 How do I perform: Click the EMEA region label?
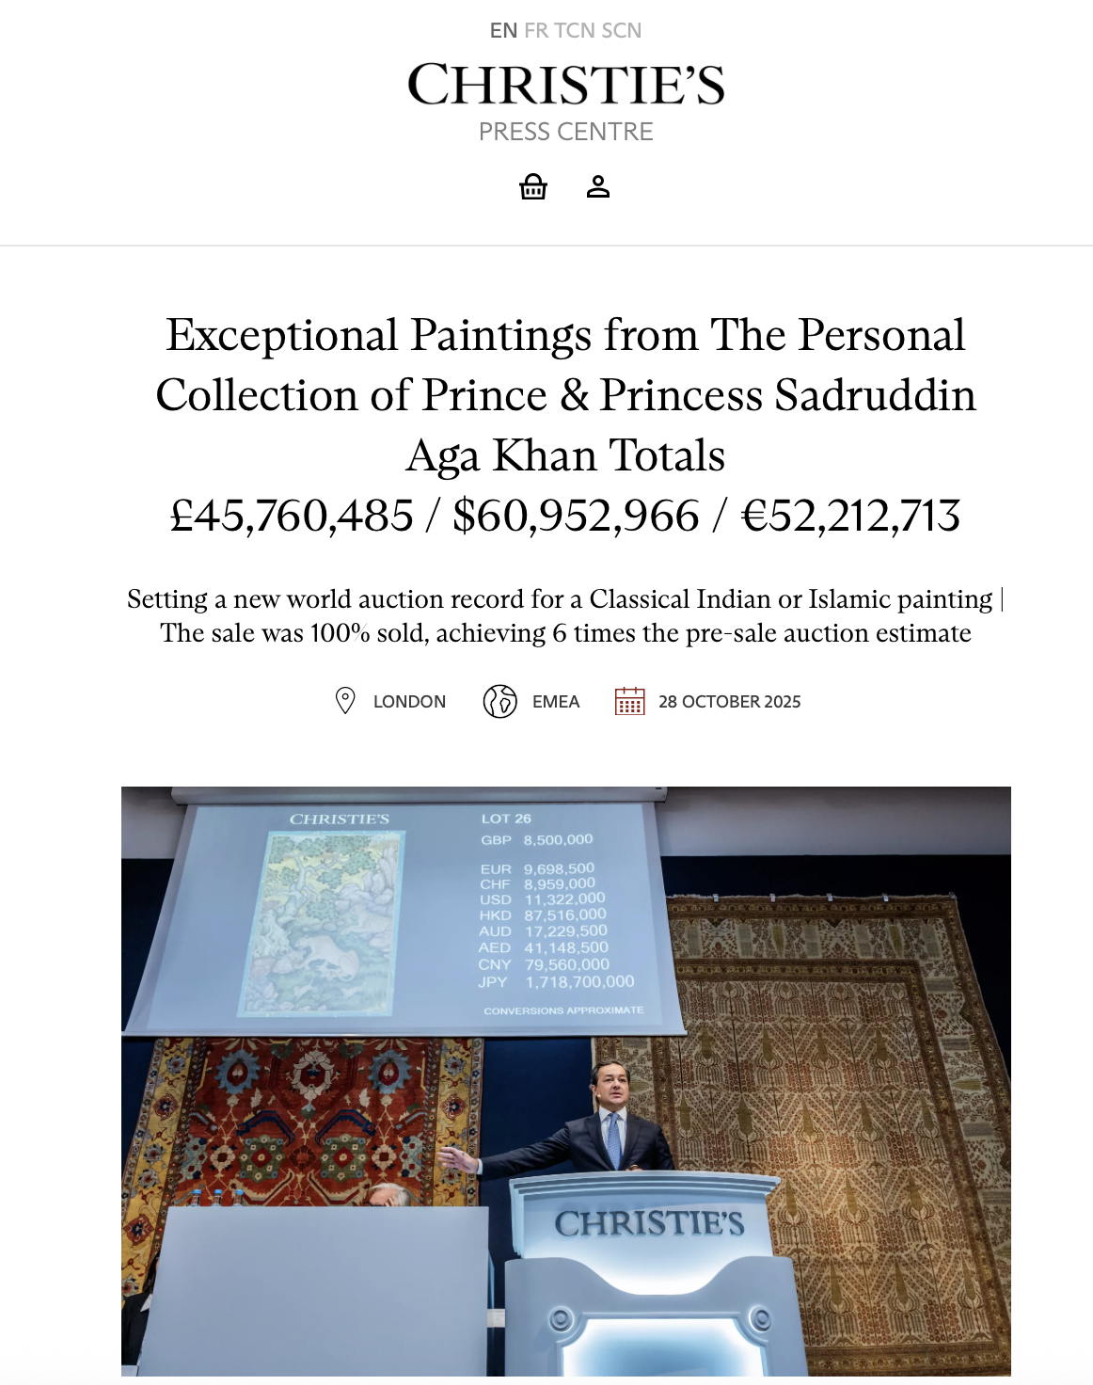coord(556,702)
